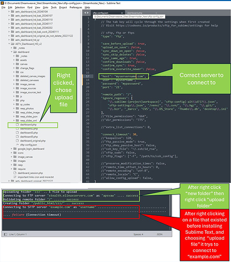The image size is (231, 262).
Task: Click 'Line 1, Column 1' in the status bar
Action: coord(18,234)
